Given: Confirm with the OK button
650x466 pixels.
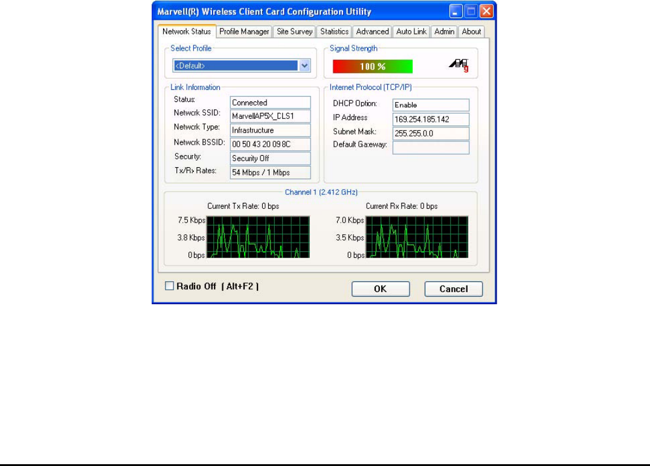Looking at the screenshot, I should tap(381, 289).
